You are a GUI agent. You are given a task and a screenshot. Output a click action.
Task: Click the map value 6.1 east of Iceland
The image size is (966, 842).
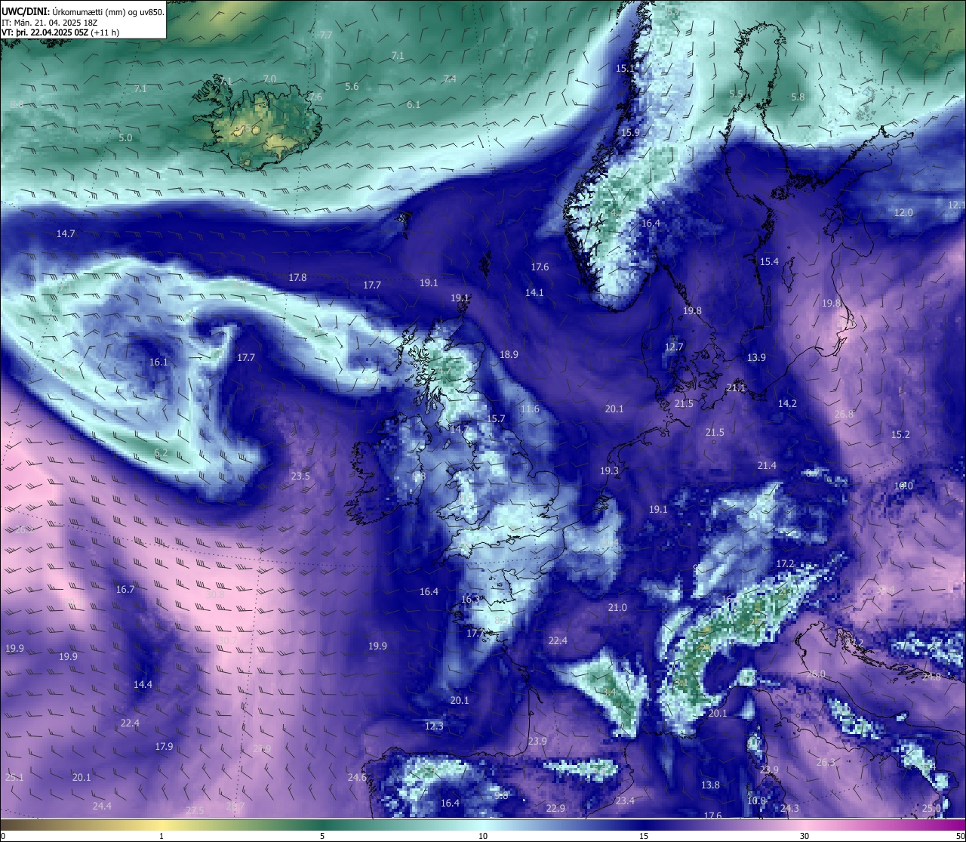click(414, 104)
